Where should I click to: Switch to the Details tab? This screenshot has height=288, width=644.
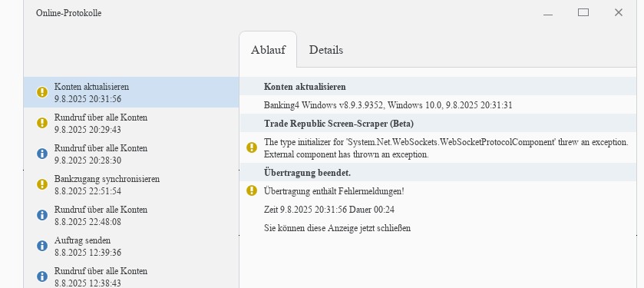tap(325, 50)
